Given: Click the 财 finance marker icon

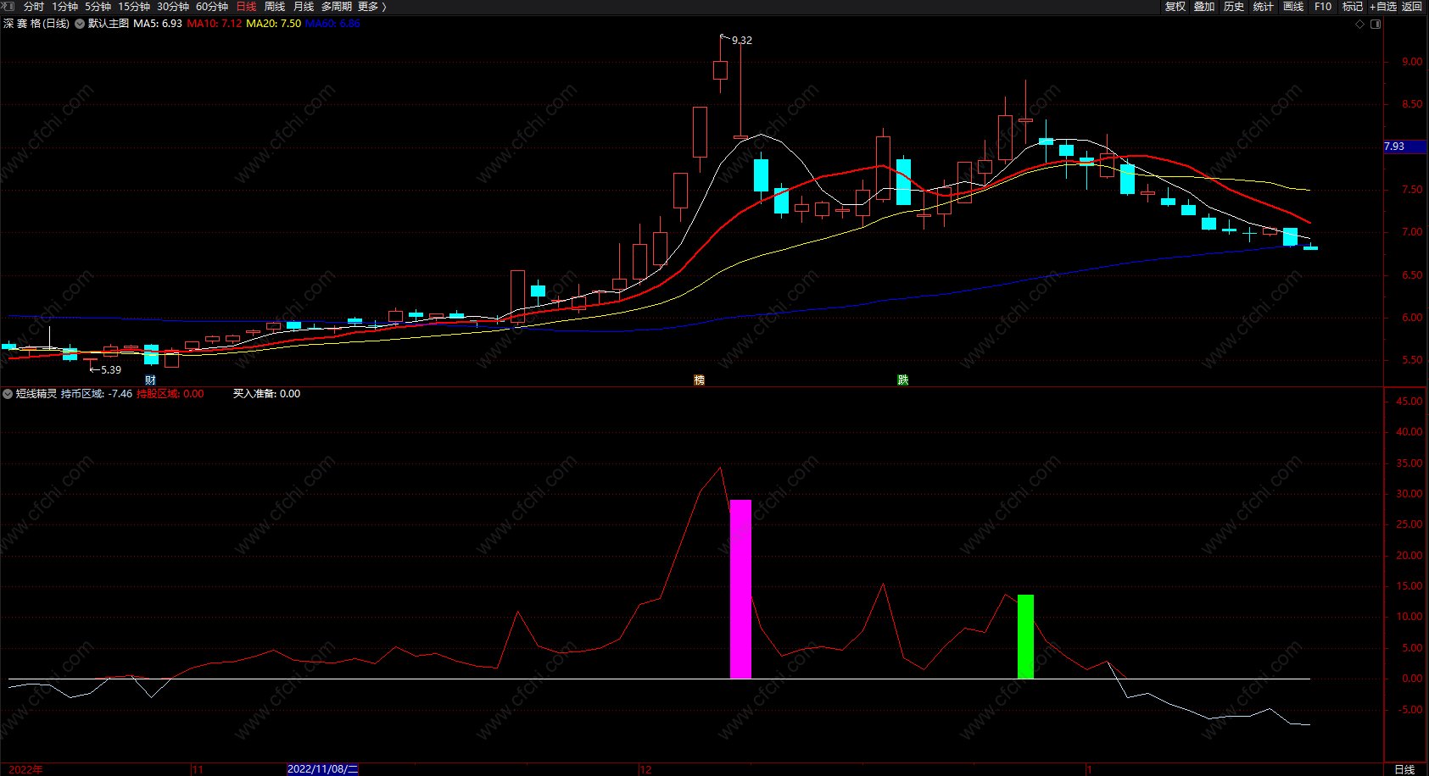Looking at the screenshot, I should (150, 380).
